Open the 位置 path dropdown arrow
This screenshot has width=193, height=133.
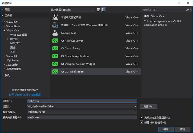click(x=135, y=106)
